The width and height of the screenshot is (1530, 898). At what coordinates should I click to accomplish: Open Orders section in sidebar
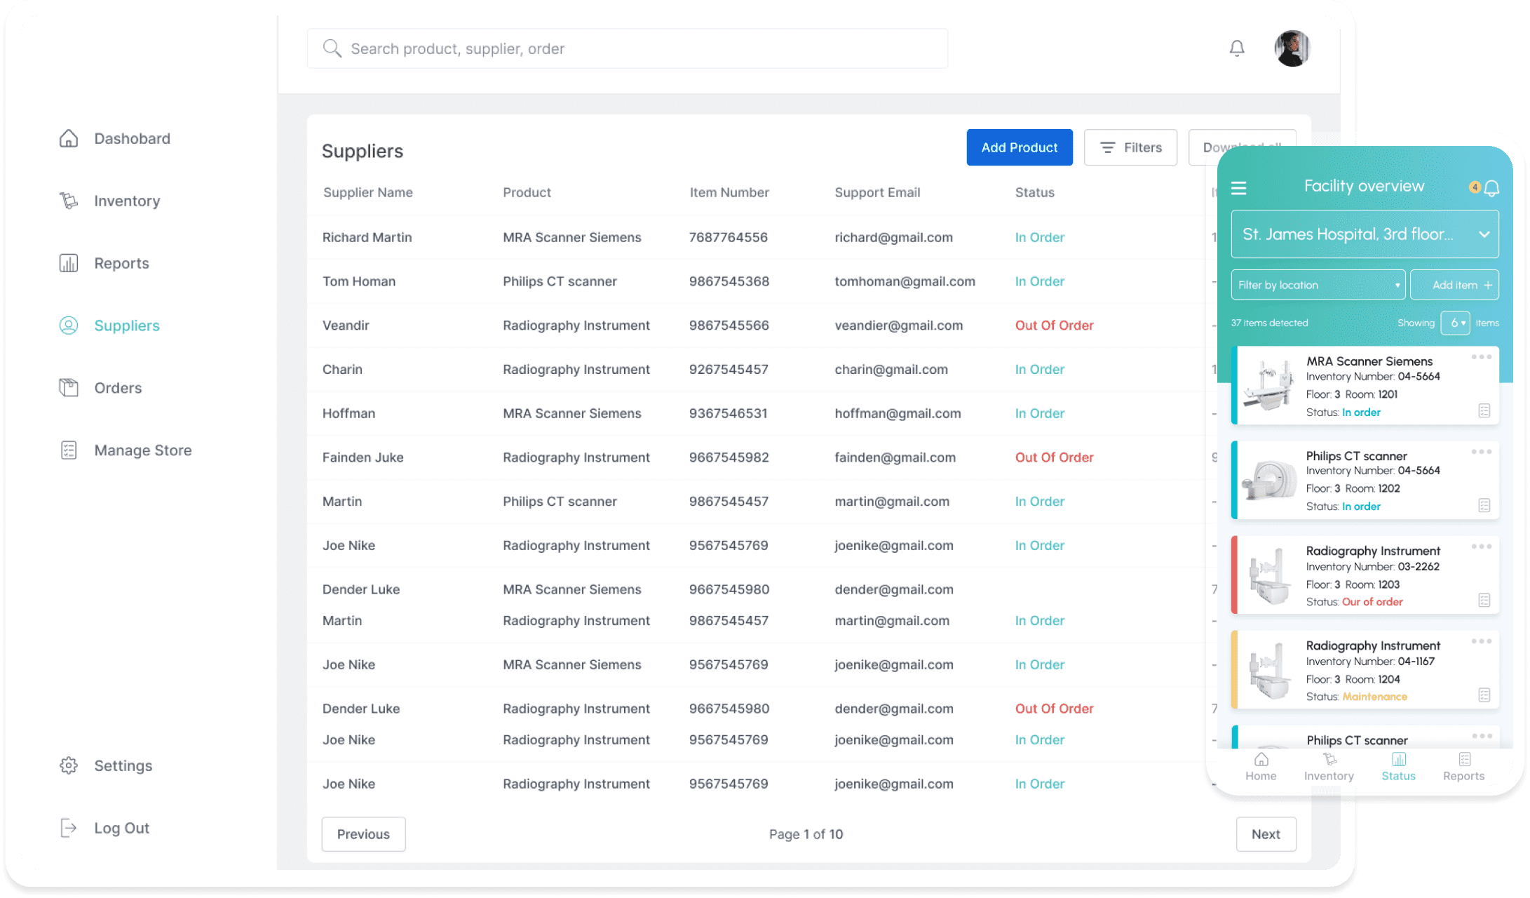118,388
